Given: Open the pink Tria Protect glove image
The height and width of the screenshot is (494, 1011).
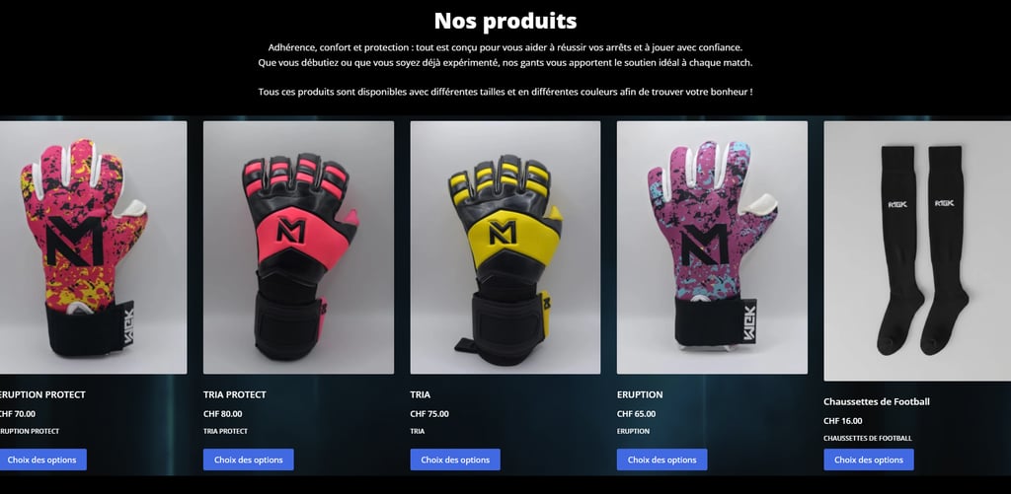Looking at the screenshot, I should coord(298,247).
